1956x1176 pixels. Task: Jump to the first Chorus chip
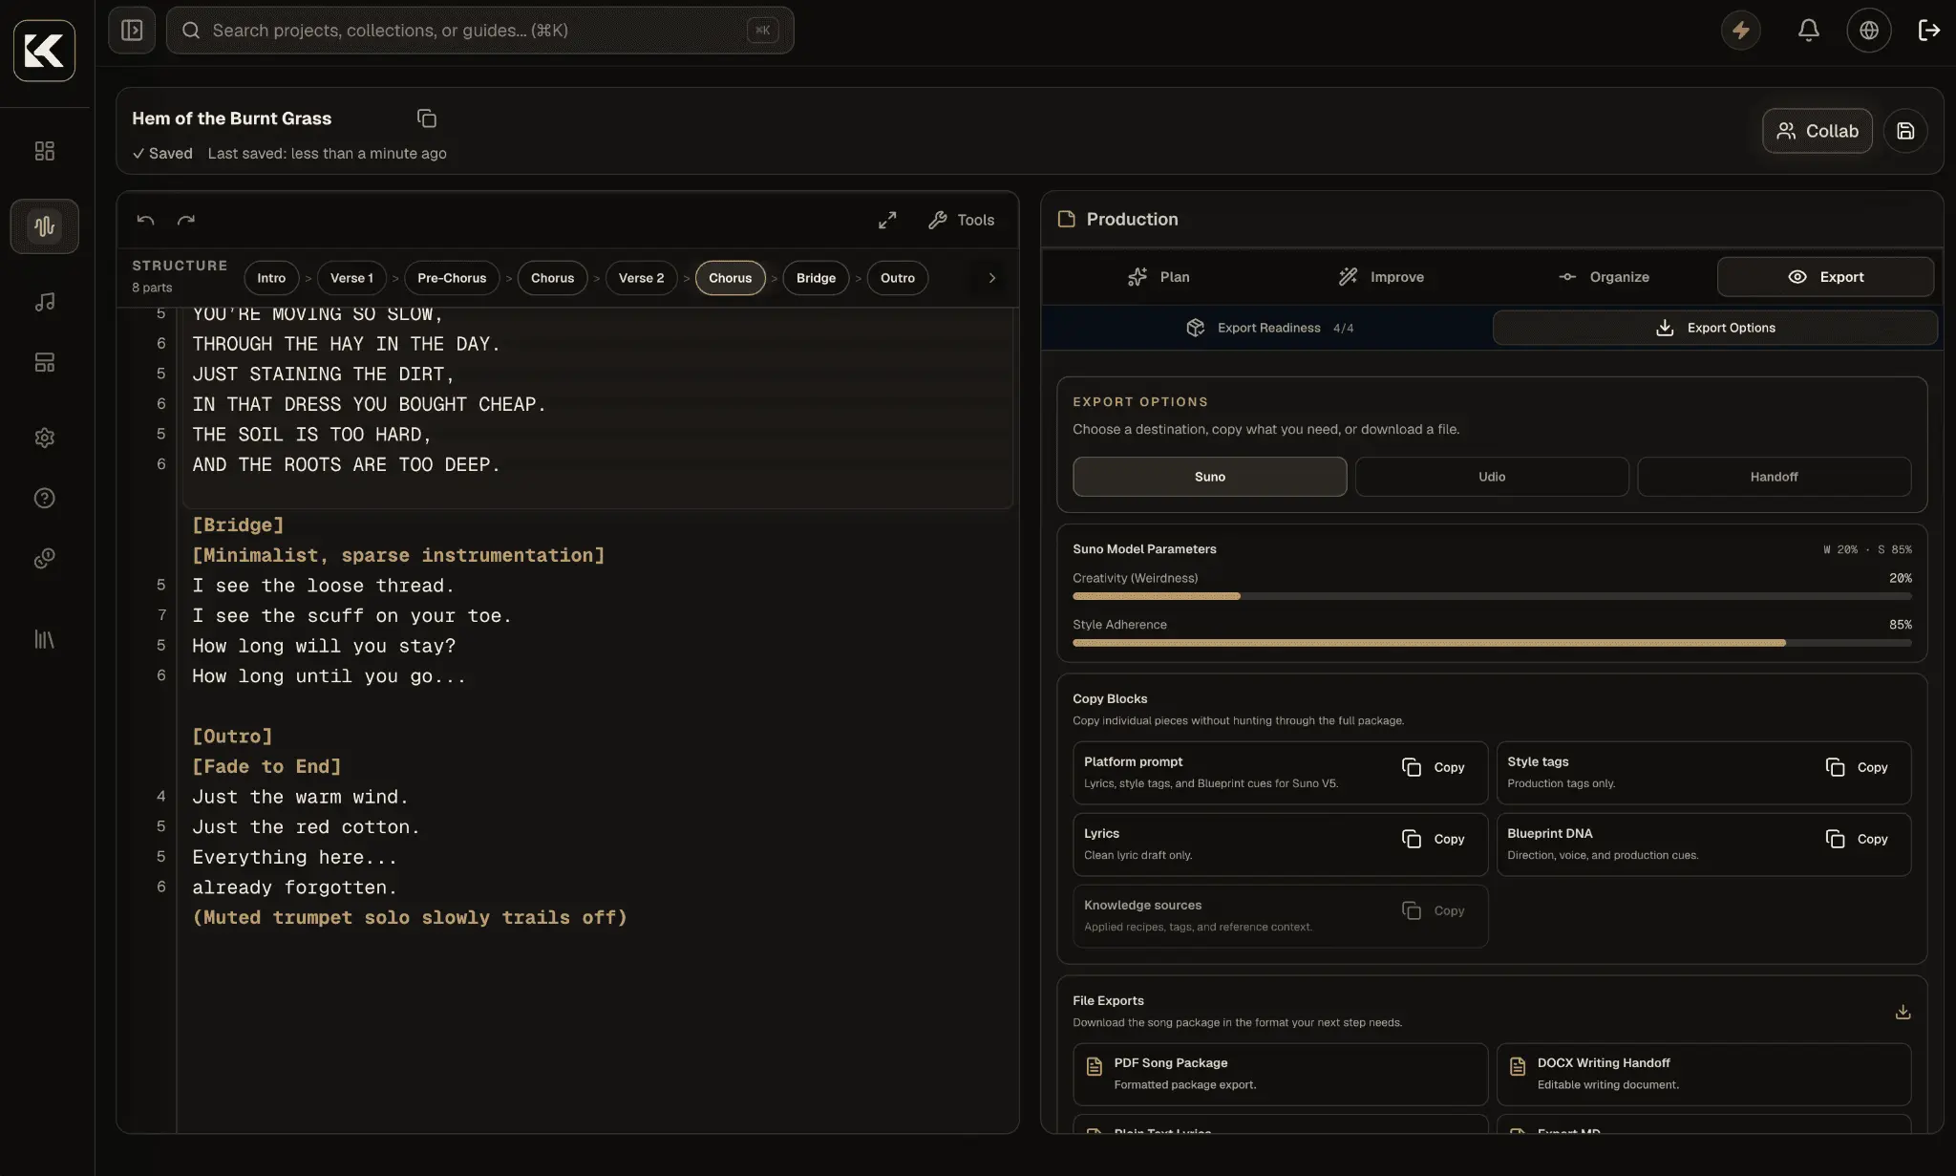552,278
